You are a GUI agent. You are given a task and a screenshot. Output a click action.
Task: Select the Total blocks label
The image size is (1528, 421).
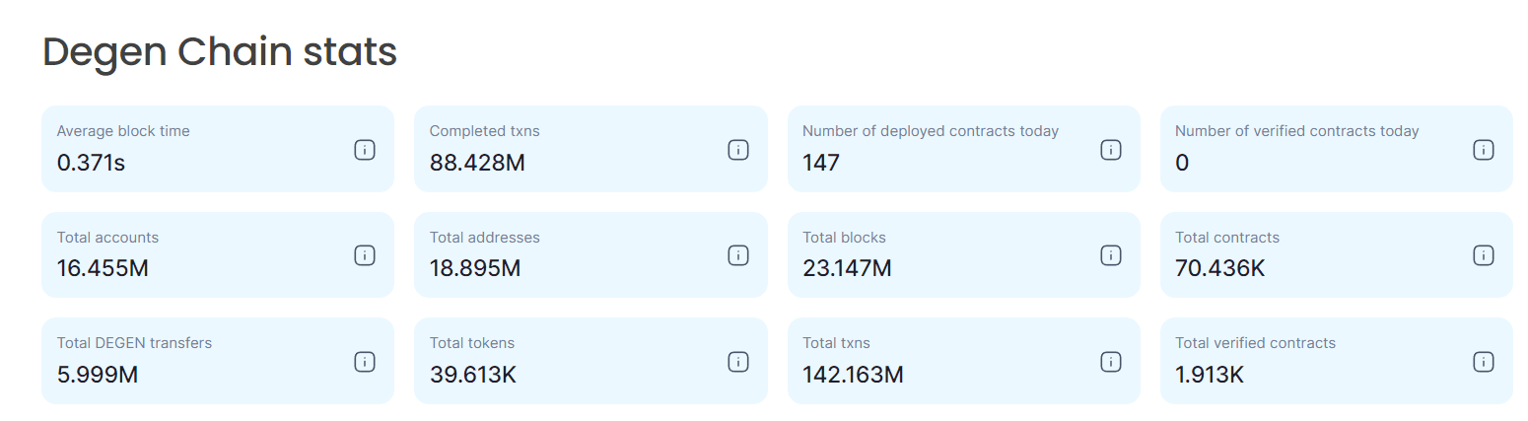(844, 238)
